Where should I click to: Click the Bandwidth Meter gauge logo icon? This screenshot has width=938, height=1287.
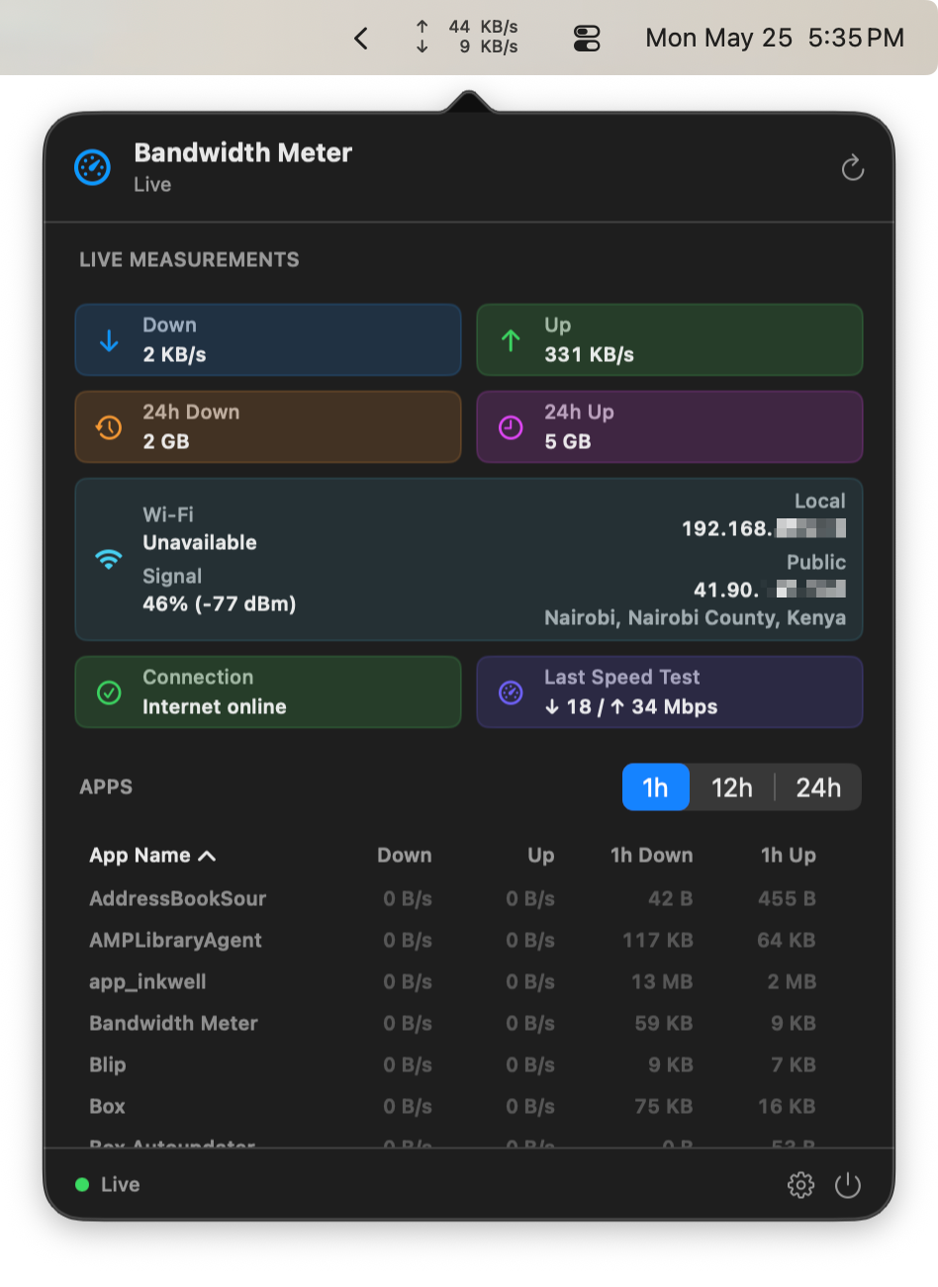click(x=93, y=167)
